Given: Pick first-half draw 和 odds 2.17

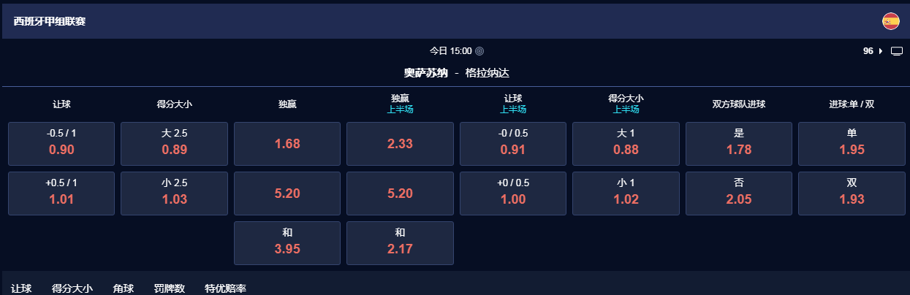Looking at the screenshot, I should coord(400,243).
